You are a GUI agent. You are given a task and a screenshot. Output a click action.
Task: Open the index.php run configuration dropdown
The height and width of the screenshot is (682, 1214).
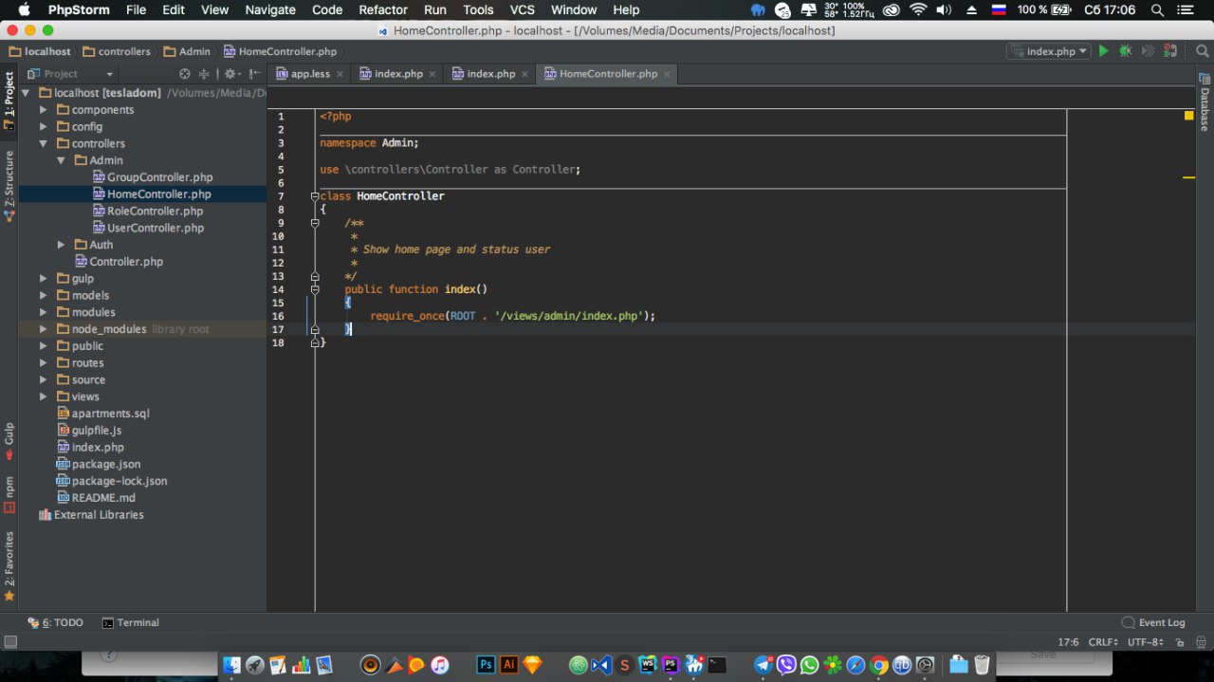1049,51
